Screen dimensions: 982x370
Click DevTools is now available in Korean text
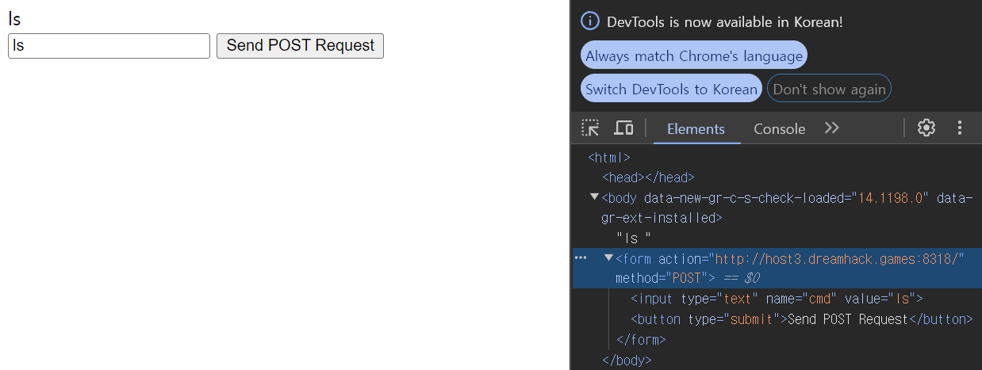(725, 21)
